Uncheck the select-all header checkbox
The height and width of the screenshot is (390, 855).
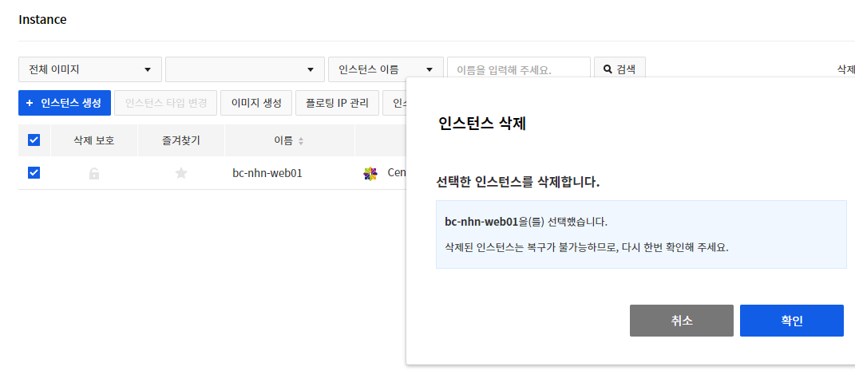tap(34, 140)
